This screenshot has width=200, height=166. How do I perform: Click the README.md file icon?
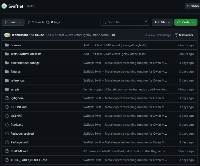7,151
